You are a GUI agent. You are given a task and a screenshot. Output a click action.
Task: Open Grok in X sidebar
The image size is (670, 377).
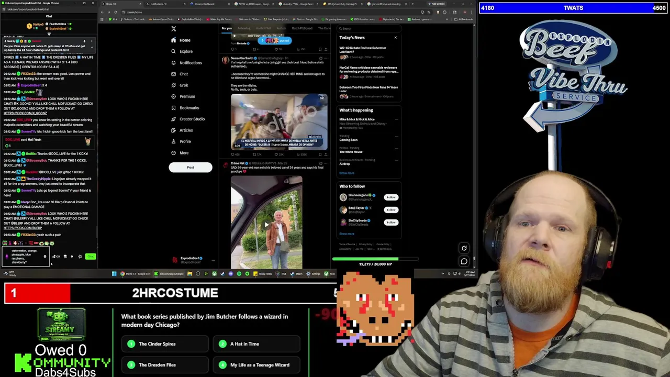click(180, 85)
